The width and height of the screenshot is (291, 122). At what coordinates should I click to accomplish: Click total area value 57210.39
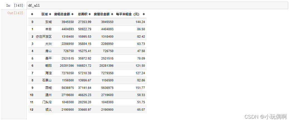pos(85,73)
